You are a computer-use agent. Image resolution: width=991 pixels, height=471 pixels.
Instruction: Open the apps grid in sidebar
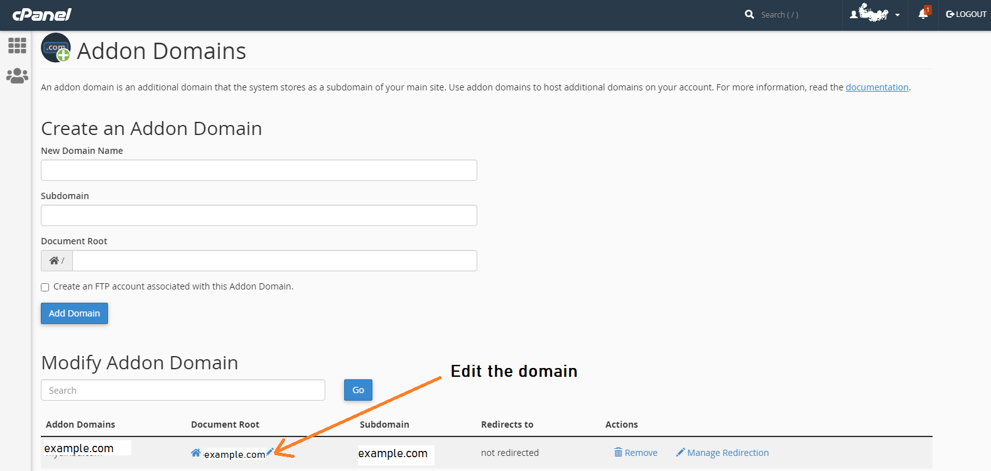click(x=17, y=45)
